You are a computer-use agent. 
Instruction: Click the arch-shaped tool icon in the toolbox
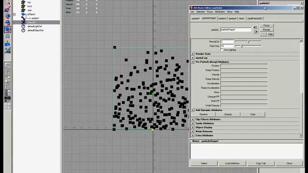click(x=8, y=37)
